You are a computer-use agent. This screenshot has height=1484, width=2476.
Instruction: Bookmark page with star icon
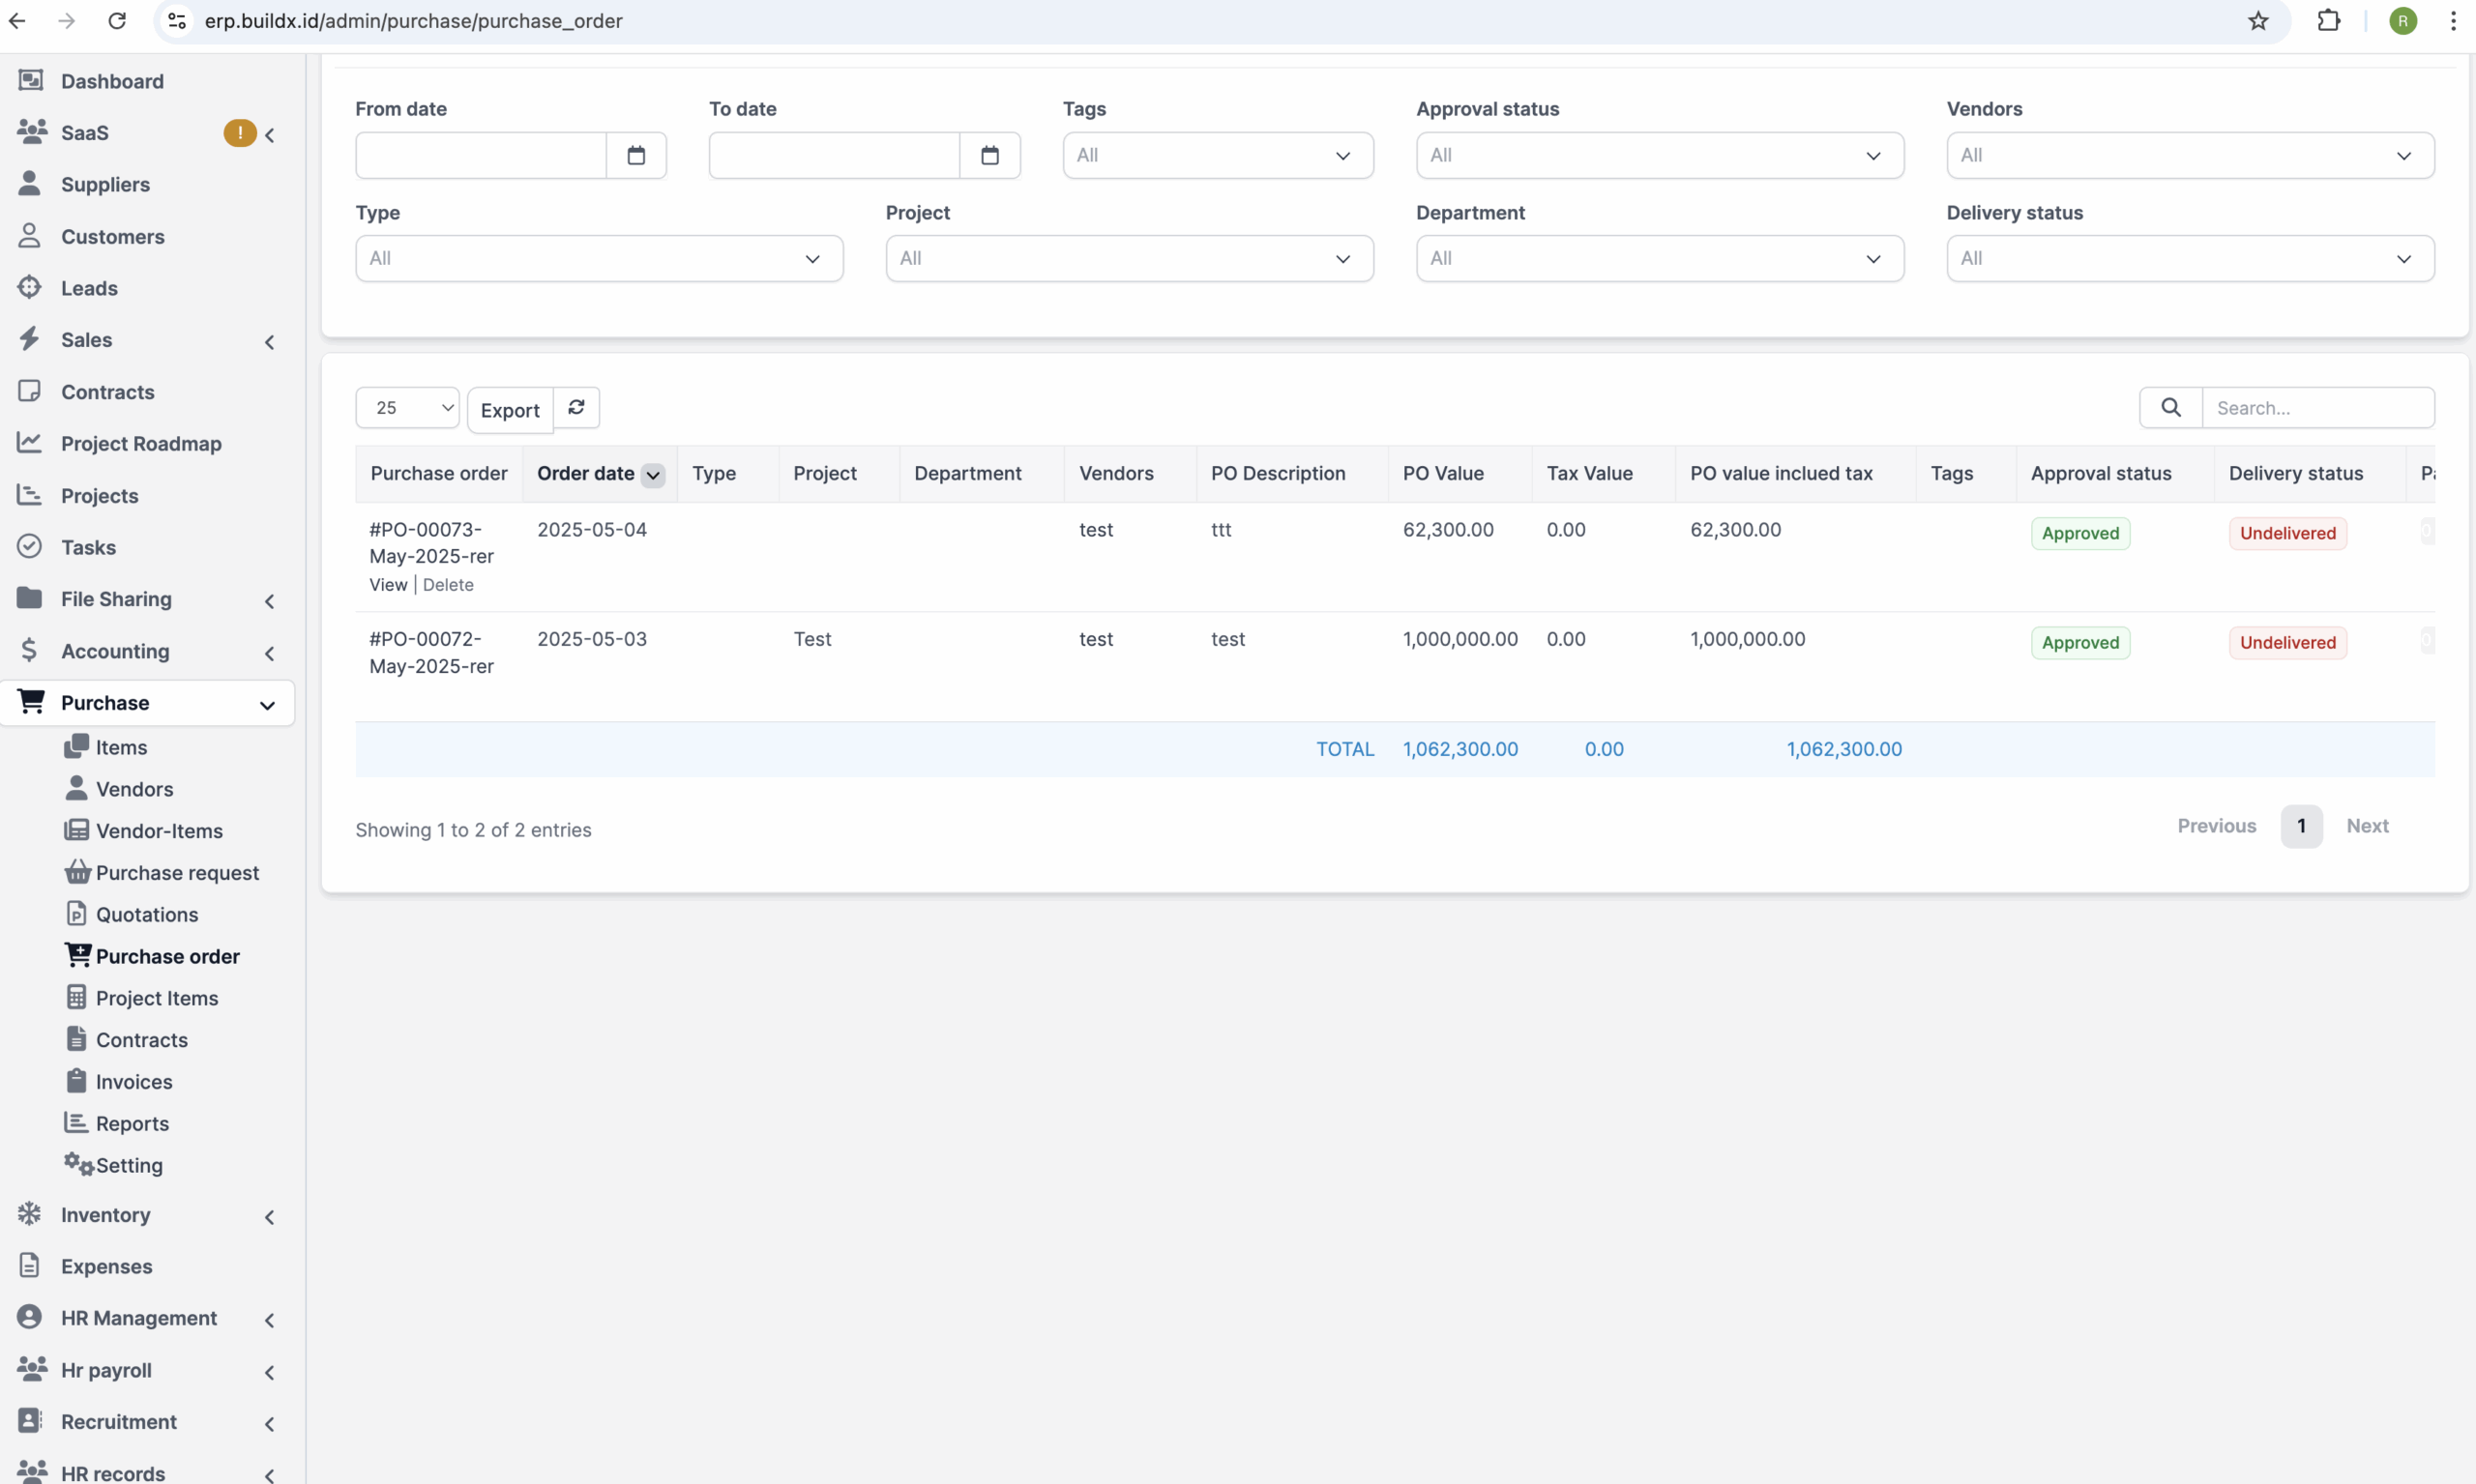(x=2256, y=21)
